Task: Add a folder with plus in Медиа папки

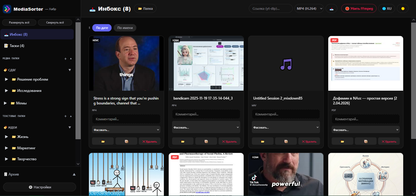Action: pyautogui.click(x=65, y=58)
